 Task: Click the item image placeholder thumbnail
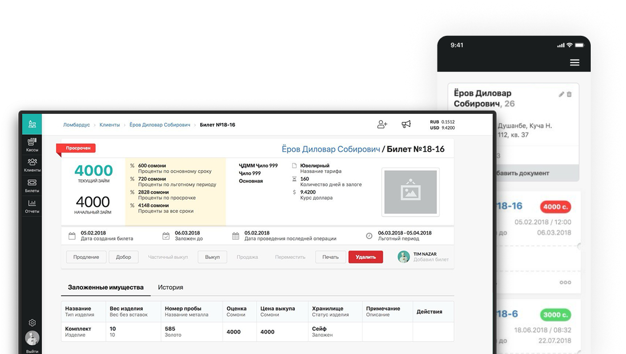coord(410,193)
